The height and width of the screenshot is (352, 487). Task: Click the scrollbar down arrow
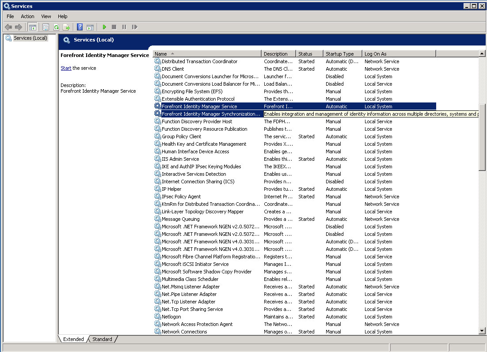(x=482, y=331)
